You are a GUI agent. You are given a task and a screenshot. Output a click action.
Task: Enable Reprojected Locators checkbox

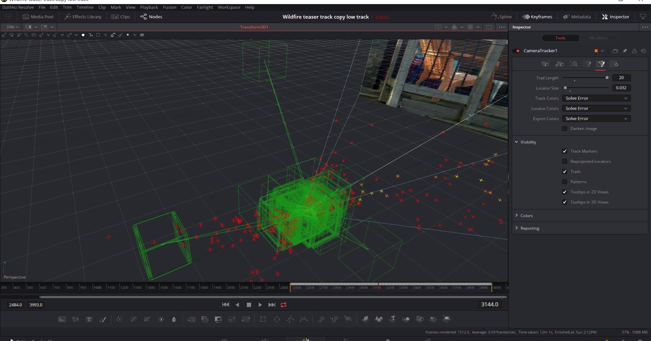(565, 161)
